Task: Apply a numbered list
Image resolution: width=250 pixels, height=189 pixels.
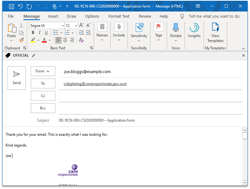Action: (67, 33)
